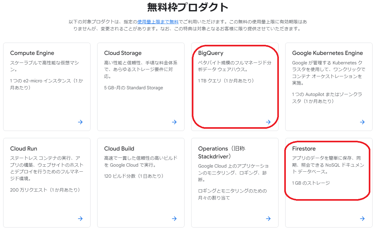Open the 使用量上限まで無料 link
Screen dimensions: 377x231
click(x=158, y=22)
